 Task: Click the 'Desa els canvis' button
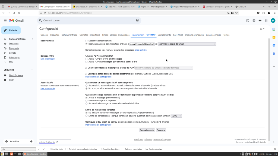pos(147,130)
